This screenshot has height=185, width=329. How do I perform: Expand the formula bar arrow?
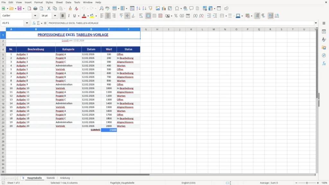(x=316, y=23)
